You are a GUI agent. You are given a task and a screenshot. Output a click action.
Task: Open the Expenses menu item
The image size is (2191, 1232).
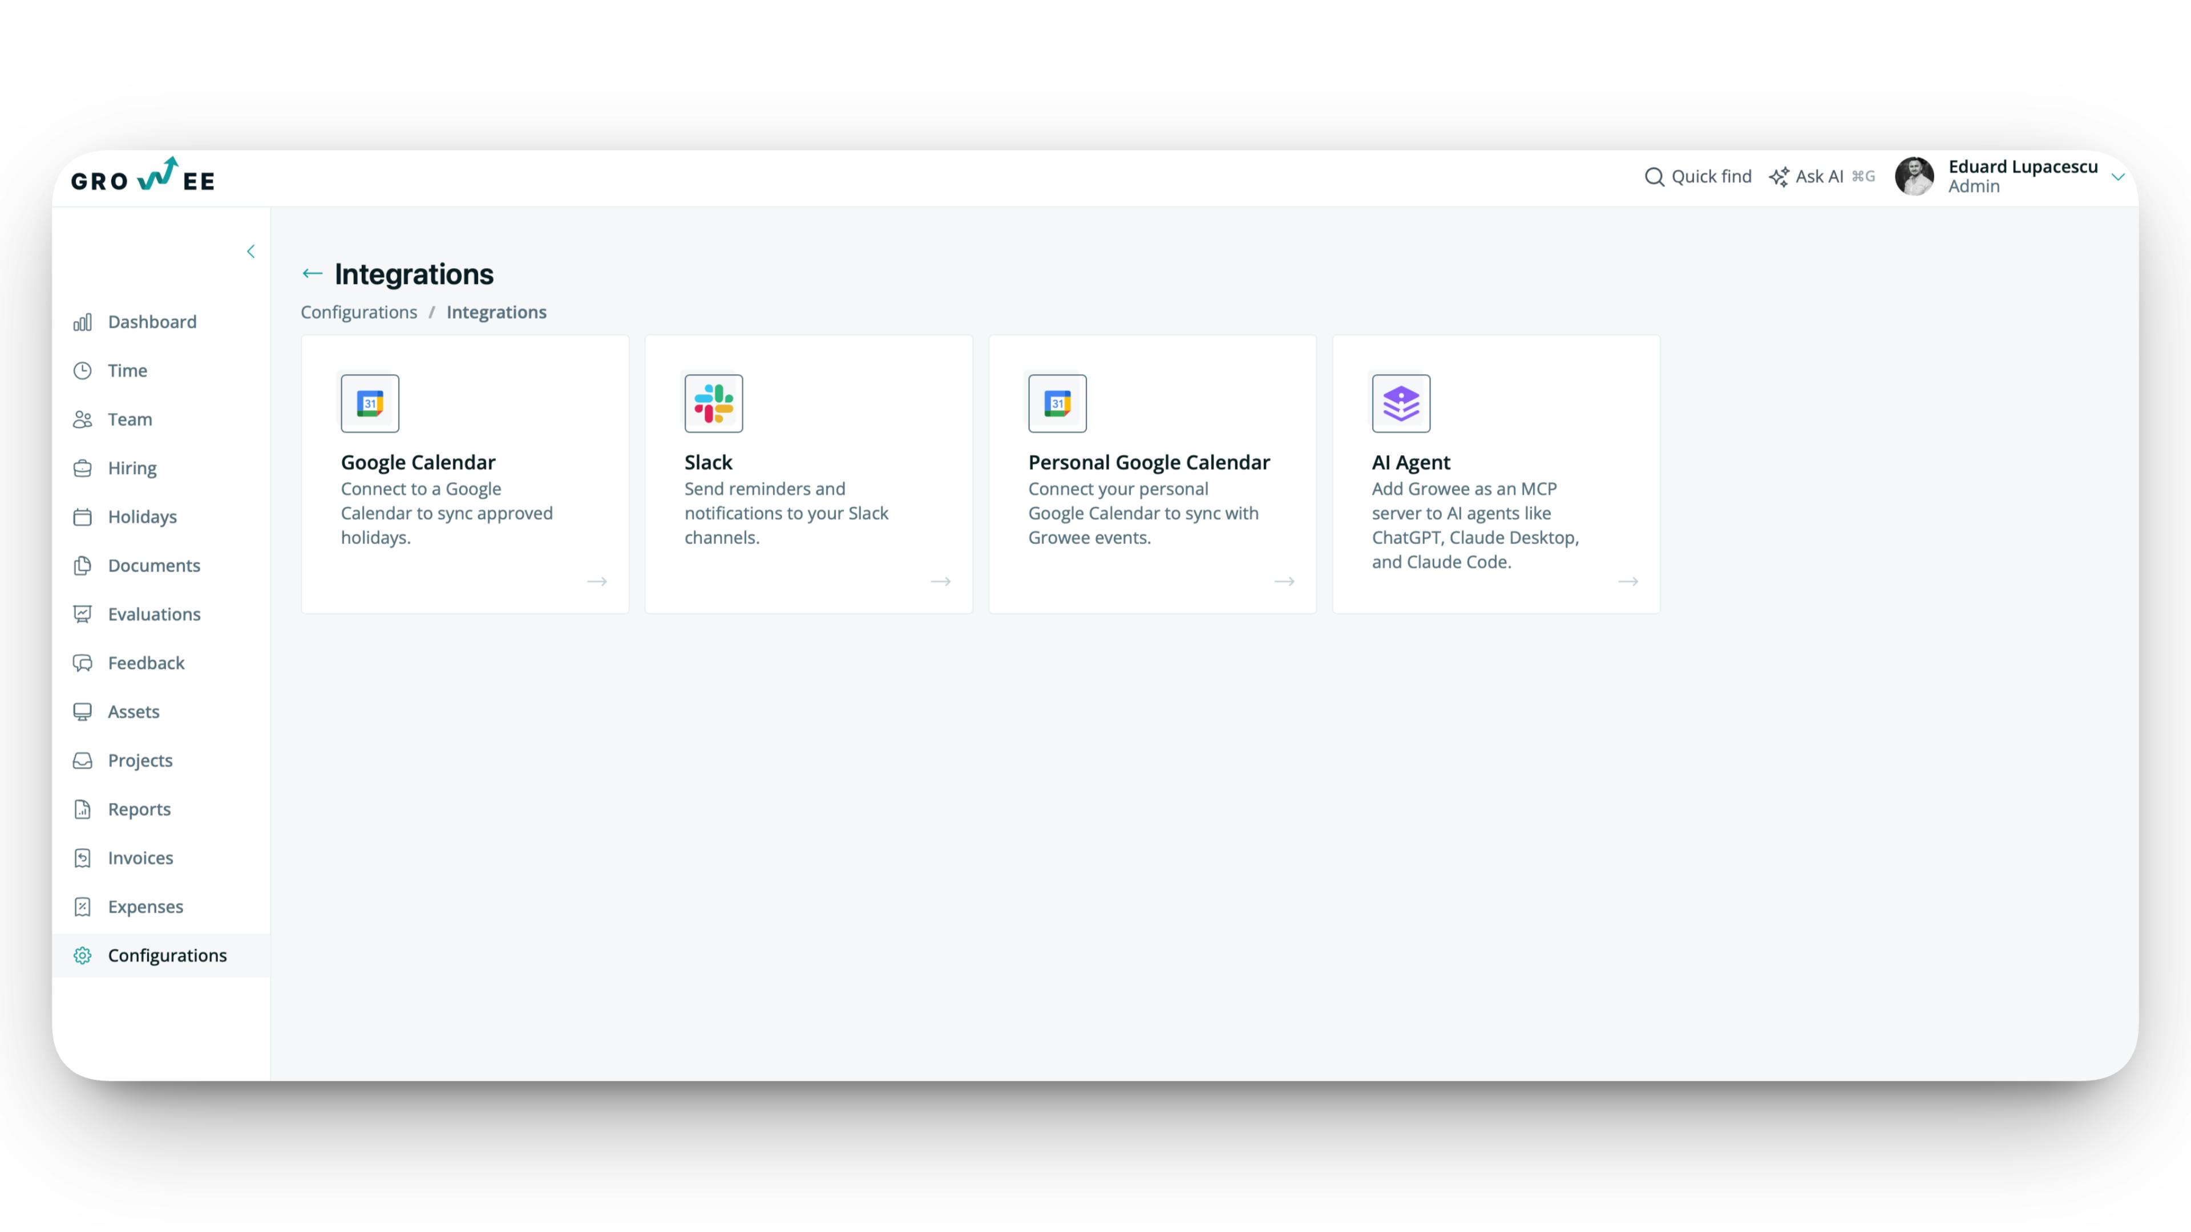click(x=161, y=906)
